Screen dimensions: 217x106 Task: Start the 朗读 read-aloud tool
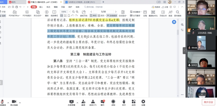coord(170,13)
